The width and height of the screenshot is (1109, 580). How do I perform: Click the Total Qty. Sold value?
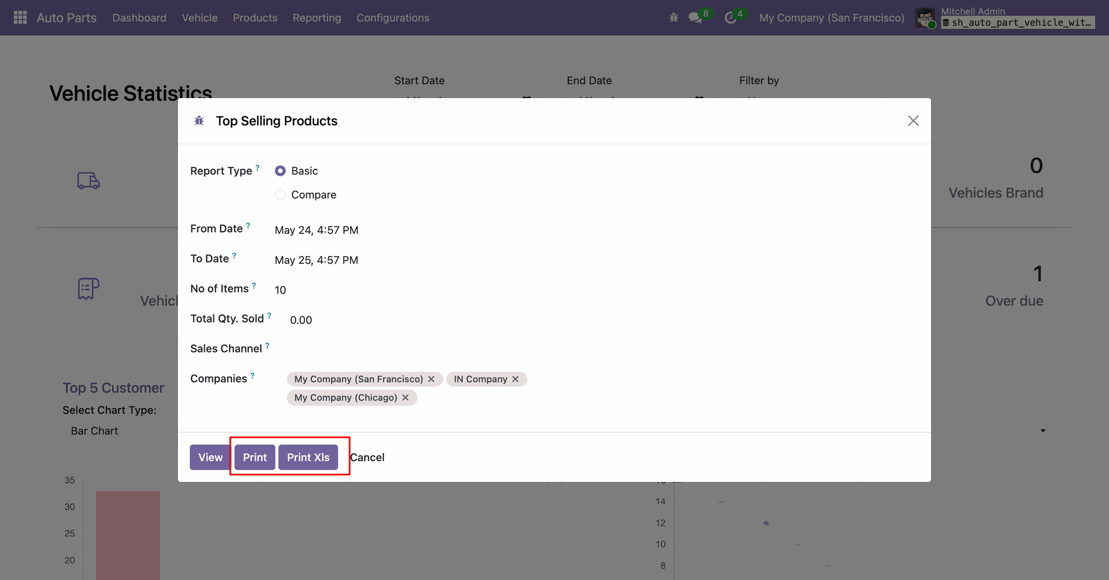click(x=301, y=320)
